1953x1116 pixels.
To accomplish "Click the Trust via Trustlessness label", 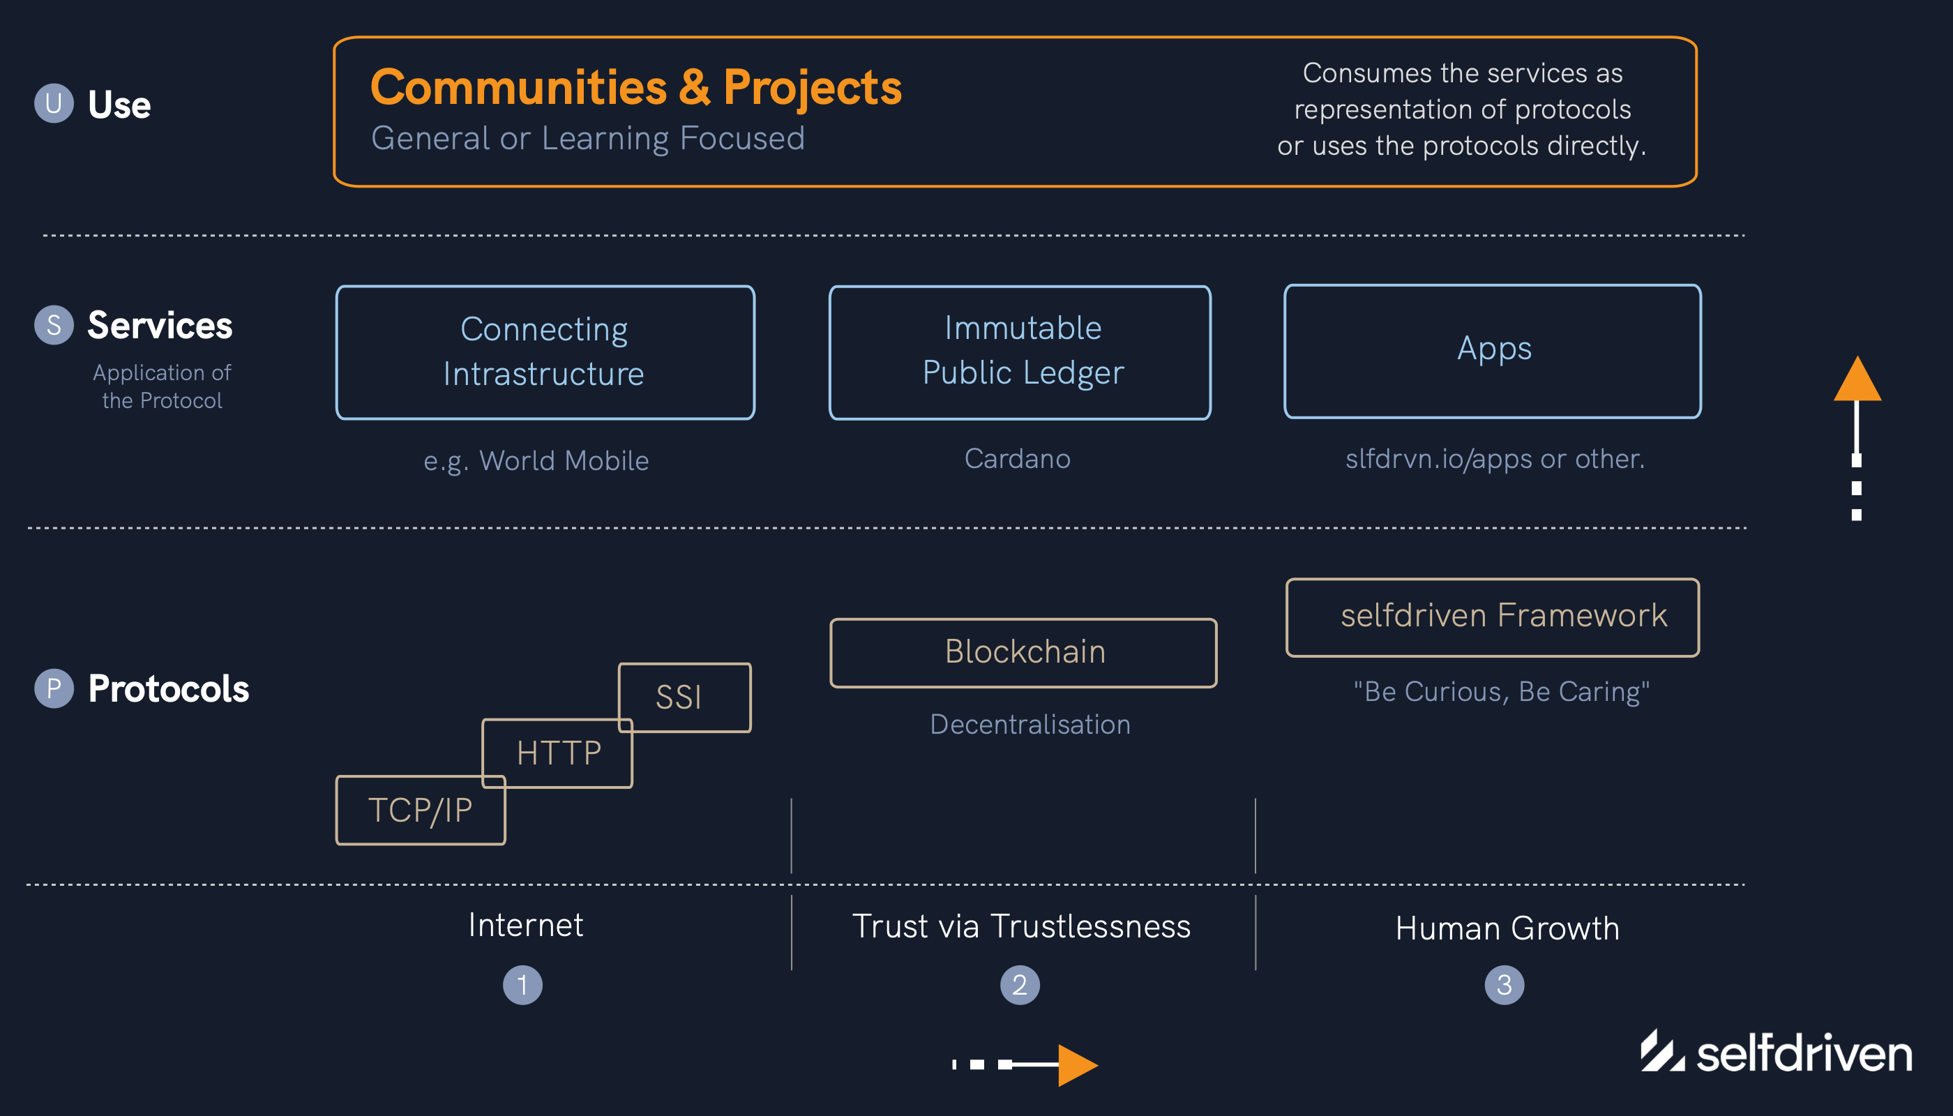I will (1021, 926).
